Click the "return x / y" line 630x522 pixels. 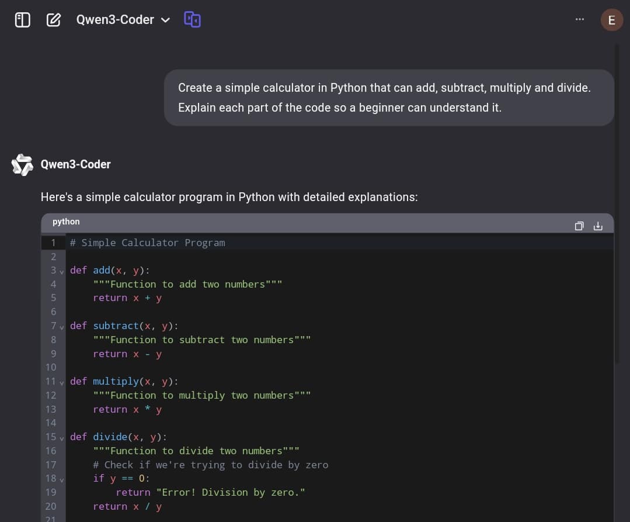127,506
